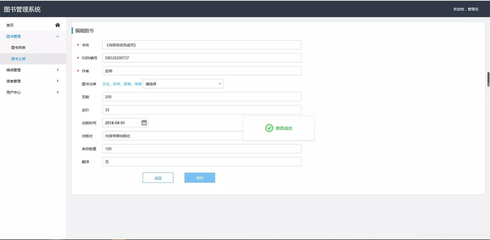
Task: Click the 出版时间 field label
Action: click(x=89, y=123)
